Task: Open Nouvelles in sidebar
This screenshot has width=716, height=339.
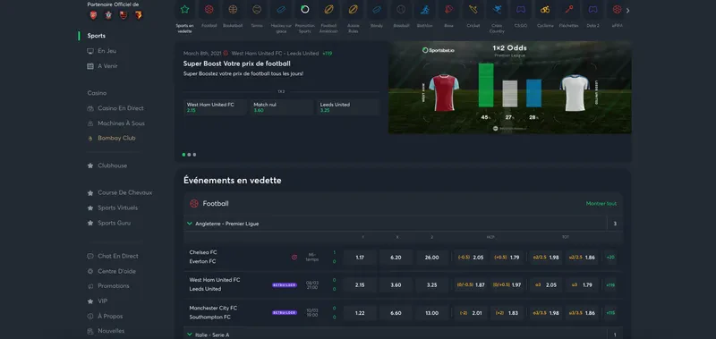Action: [x=111, y=331]
